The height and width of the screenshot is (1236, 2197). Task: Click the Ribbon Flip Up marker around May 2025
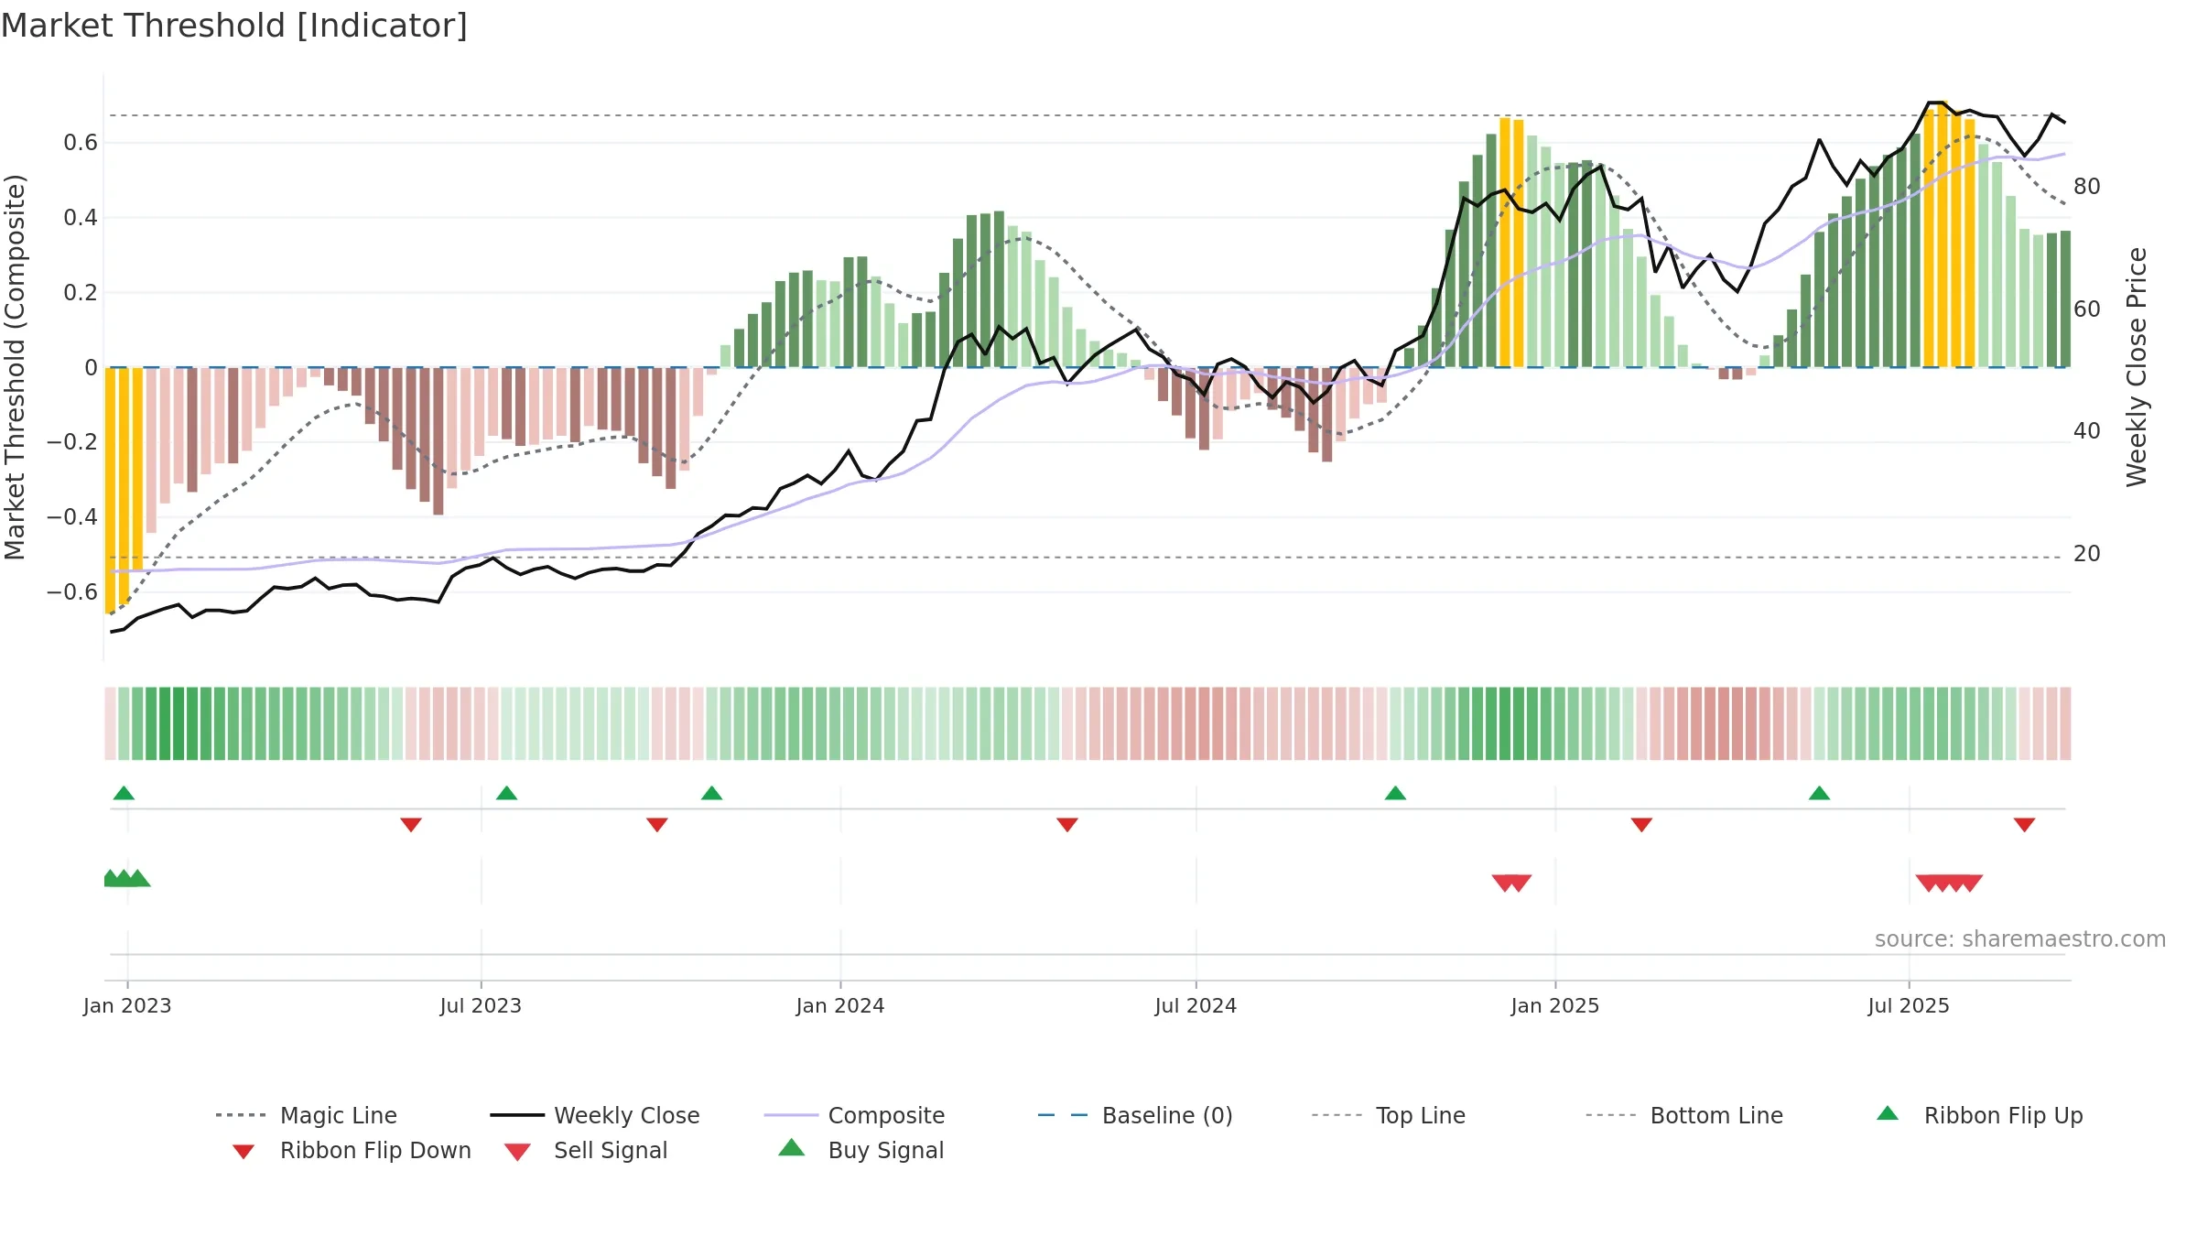(1819, 793)
